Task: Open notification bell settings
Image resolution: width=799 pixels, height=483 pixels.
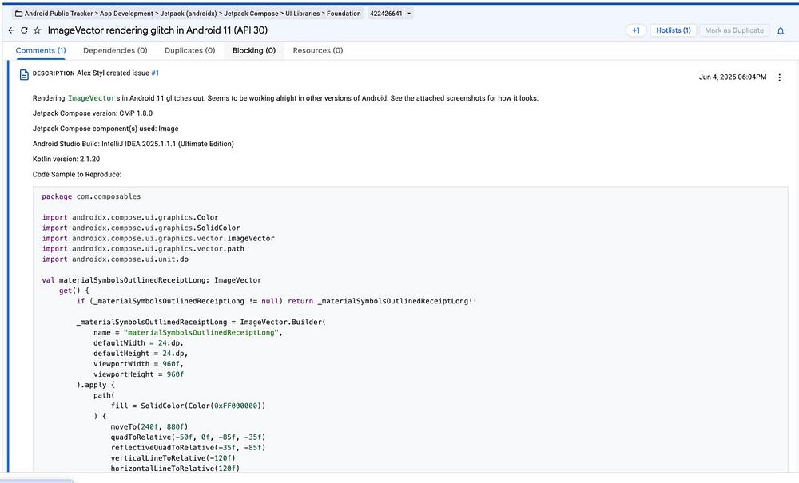Action: pos(780,30)
